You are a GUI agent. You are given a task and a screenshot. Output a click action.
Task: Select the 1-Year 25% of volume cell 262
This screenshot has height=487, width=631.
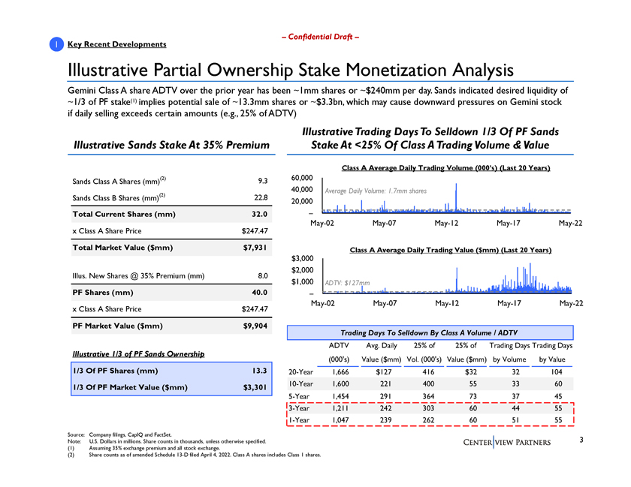(428, 420)
